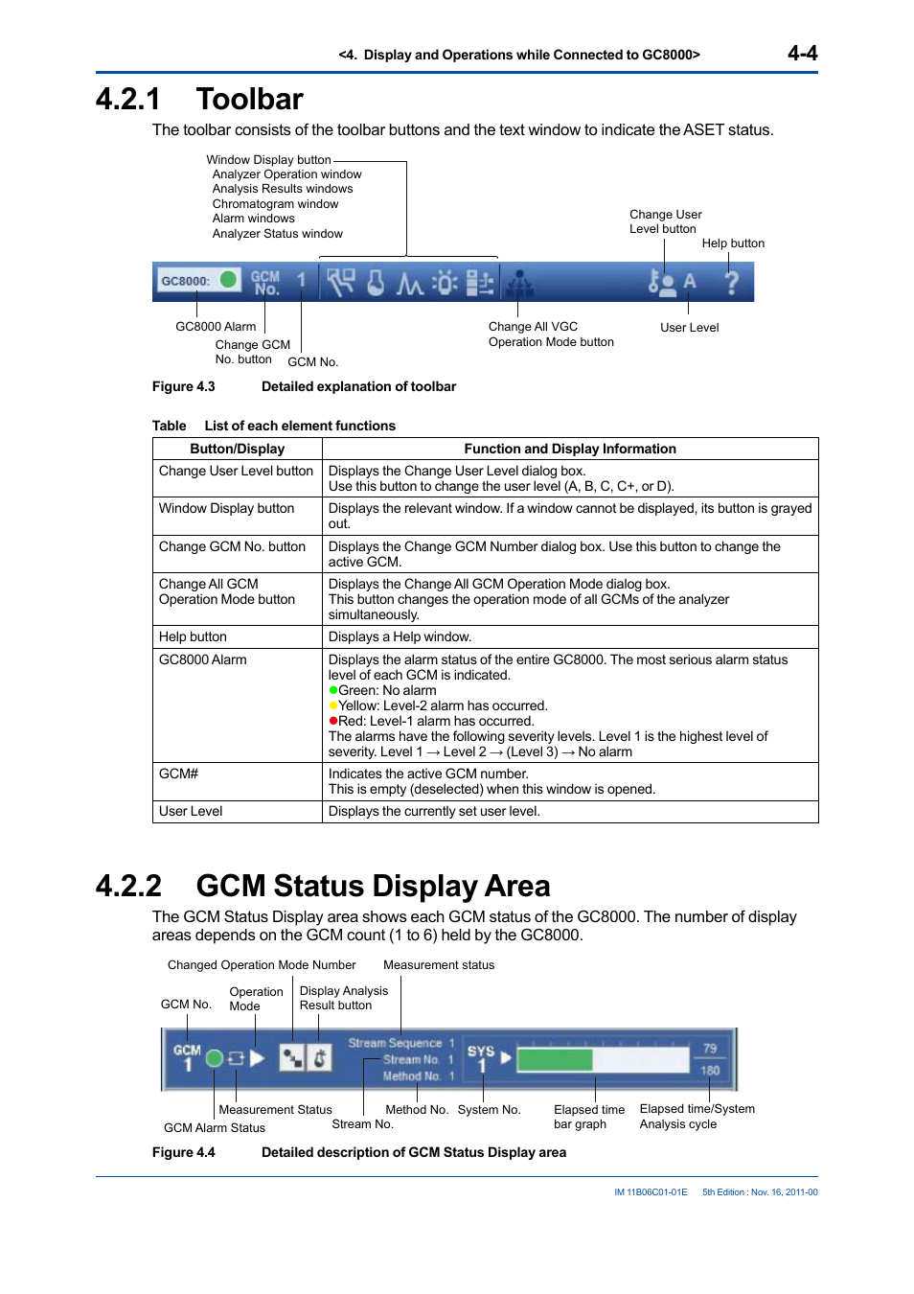Click the Elapsed time bar graph label
Viewport: 914px width, 1294px height.
click(589, 1117)
